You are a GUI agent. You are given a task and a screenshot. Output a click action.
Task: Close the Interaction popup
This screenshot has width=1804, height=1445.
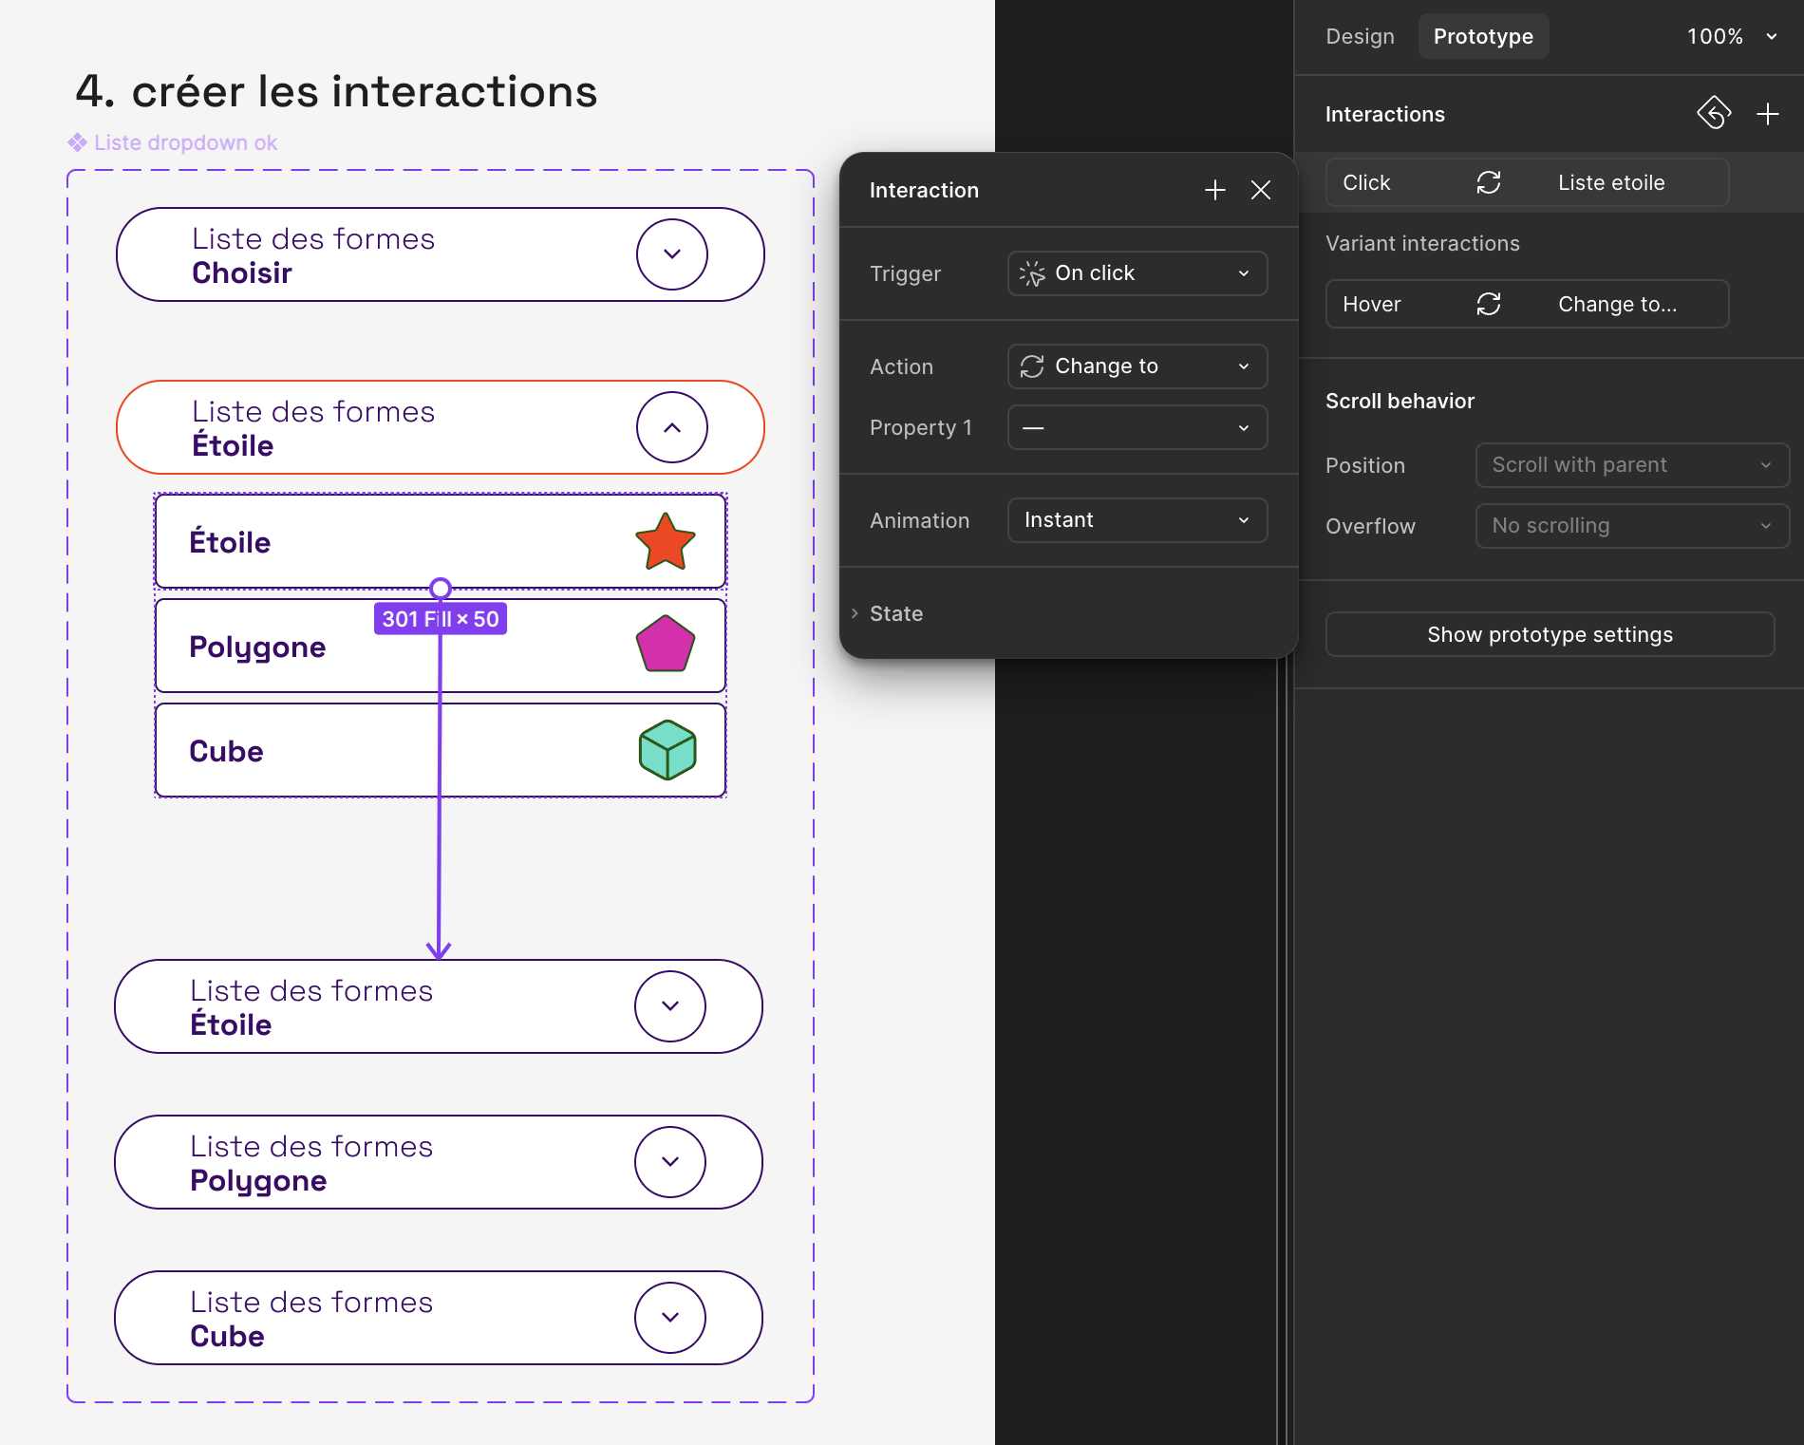point(1260,190)
